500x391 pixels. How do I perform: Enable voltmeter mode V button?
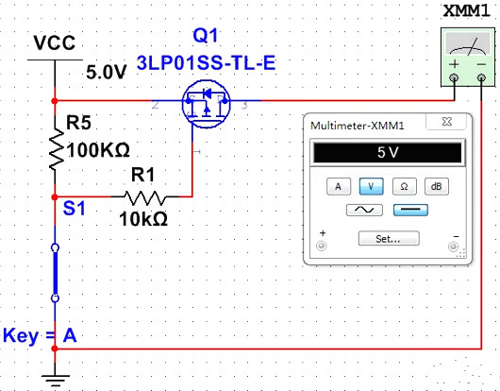[371, 186]
